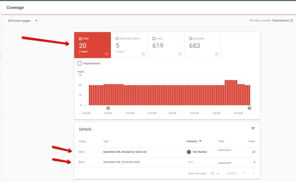Click the Excluded card question mark icon
The image size is (296, 182).
217,54
